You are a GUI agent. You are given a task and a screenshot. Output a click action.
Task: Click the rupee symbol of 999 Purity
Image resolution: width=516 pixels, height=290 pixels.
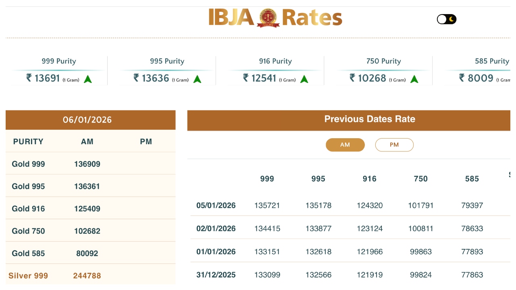[x=29, y=78]
